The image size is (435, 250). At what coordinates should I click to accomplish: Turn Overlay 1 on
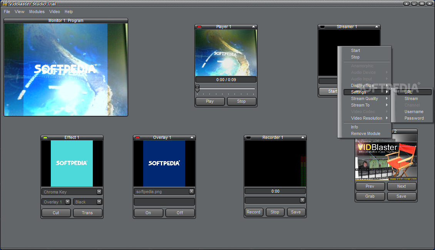pos(148,213)
